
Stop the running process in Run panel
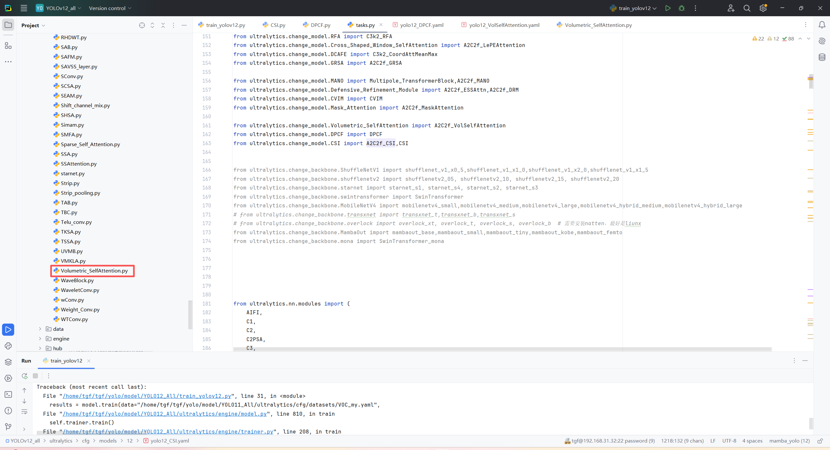pos(35,376)
